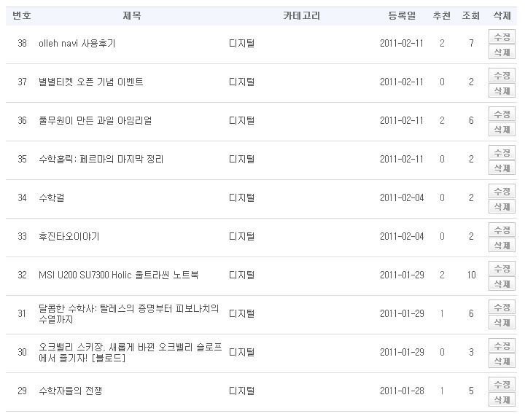Delete post 35 using 삭제
525x419 pixels.
tap(502, 168)
